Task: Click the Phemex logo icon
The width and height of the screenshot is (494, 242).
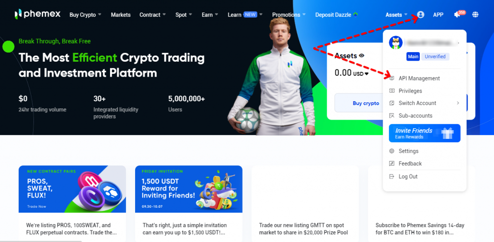Action: tap(18, 14)
